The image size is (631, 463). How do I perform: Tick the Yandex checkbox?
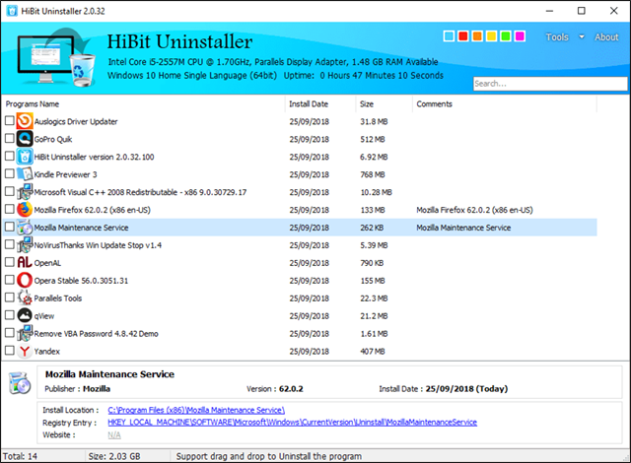9,350
